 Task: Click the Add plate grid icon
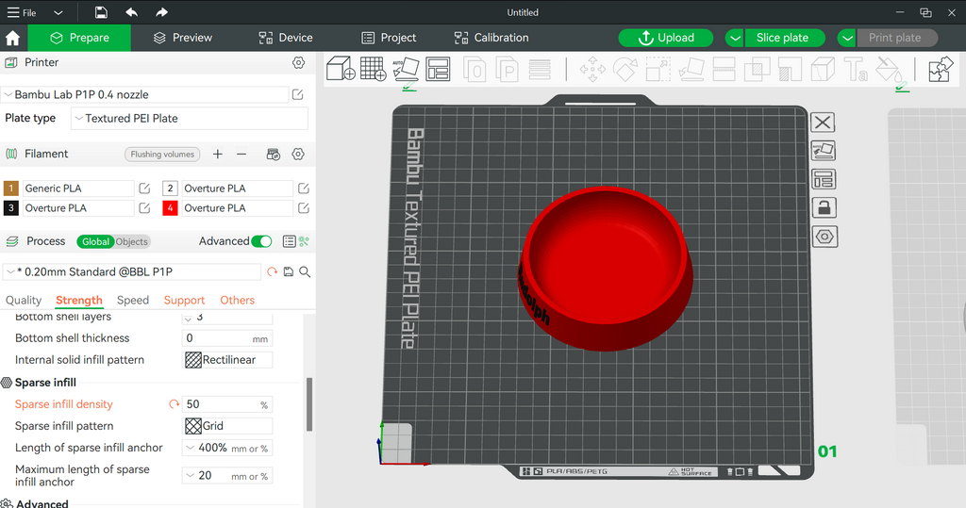[x=373, y=69]
